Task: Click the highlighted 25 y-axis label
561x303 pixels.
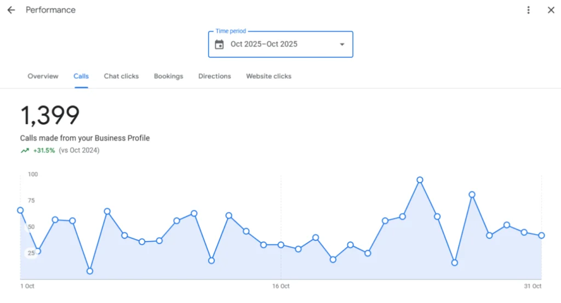Action: point(32,253)
